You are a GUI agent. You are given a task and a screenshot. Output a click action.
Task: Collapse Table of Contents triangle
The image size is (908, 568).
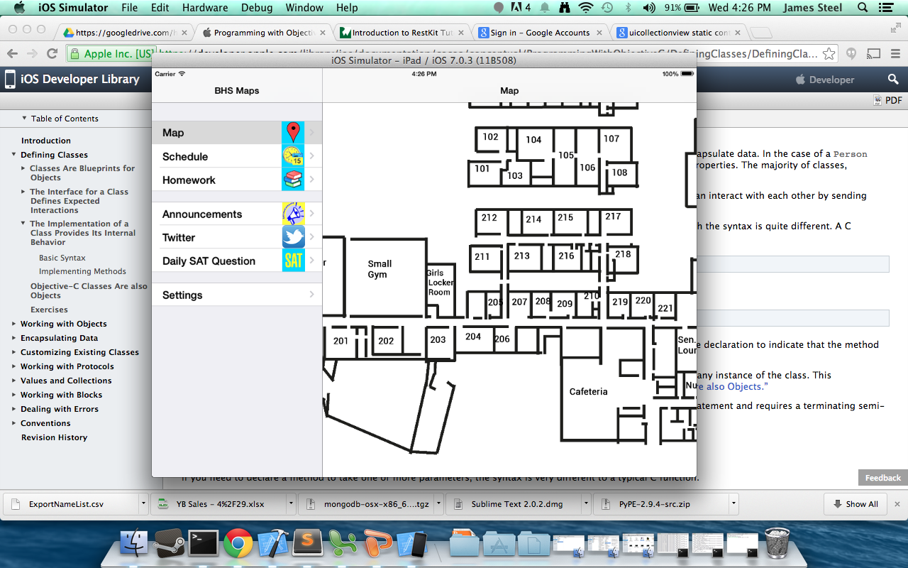[24, 119]
